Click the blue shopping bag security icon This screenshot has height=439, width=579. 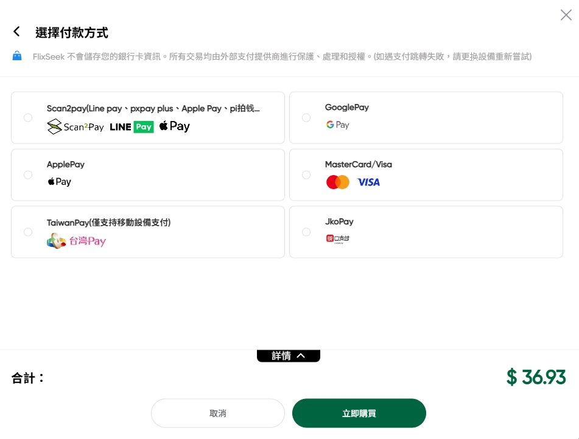point(17,56)
